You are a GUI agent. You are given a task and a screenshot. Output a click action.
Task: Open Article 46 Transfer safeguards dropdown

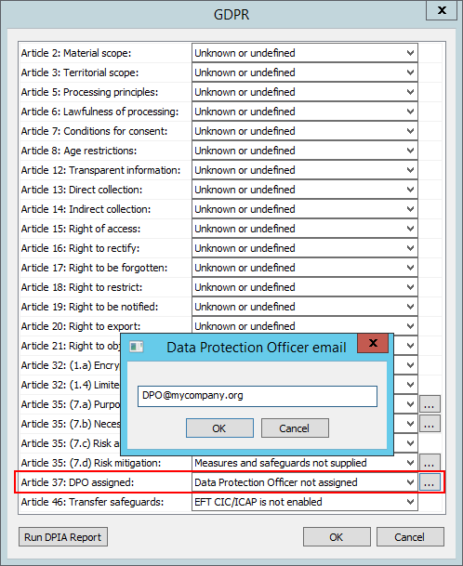tap(305, 502)
